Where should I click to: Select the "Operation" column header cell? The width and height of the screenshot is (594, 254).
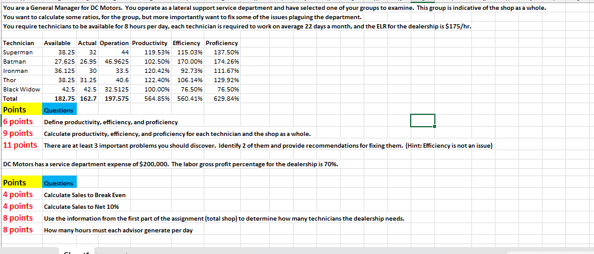(115, 43)
